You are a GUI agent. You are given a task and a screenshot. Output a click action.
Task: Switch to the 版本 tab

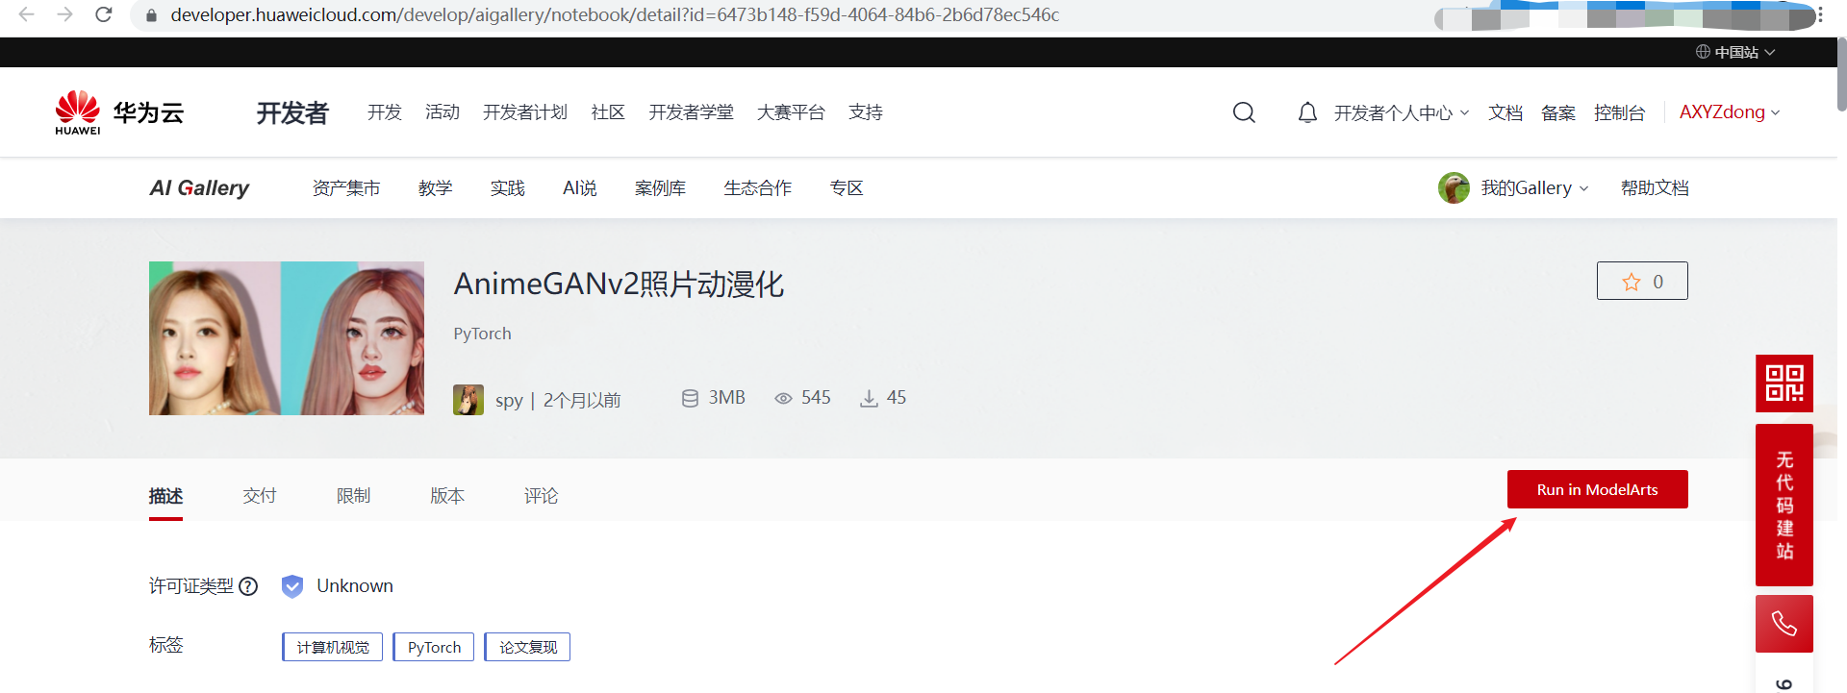[447, 496]
